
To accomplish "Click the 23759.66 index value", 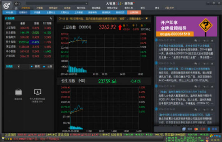I will point(107,81).
